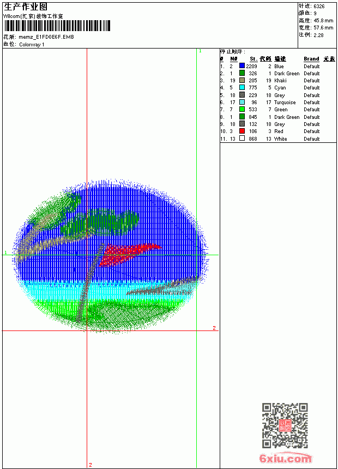Click the Brand column header
338x469 pixels.
click(x=311, y=59)
